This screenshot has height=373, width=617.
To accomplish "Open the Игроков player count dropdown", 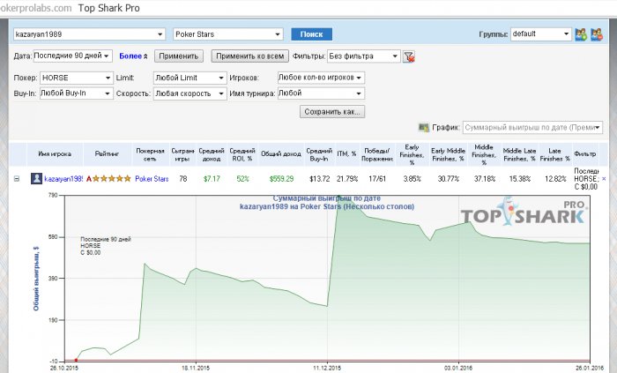I will click(x=321, y=78).
